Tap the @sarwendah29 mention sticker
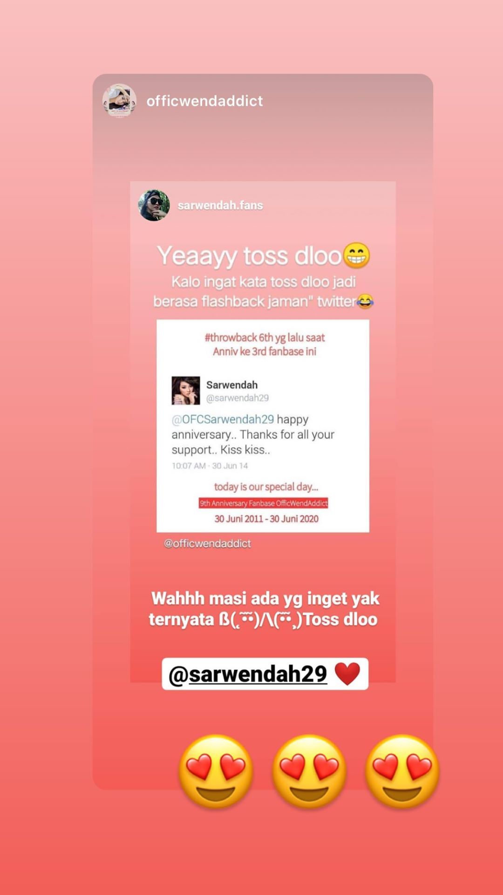 click(x=265, y=674)
